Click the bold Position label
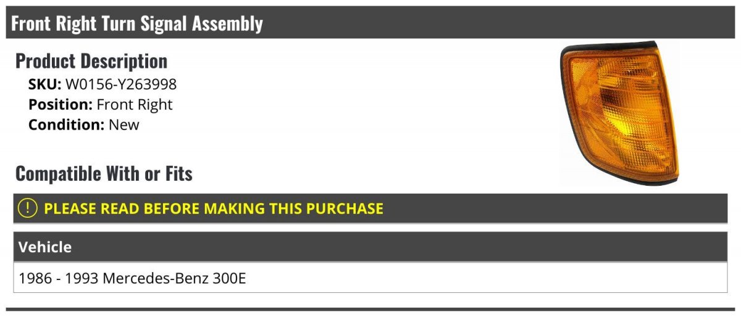 (61, 104)
